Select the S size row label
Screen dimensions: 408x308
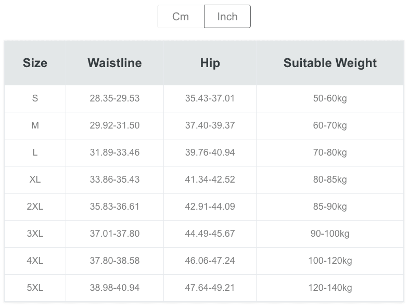pyautogui.click(x=35, y=98)
